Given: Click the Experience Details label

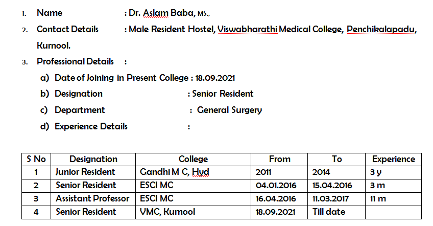Looking at the screenshot, I should (x=91, y=126).
